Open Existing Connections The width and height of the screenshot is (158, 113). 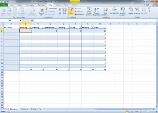pyautogui.click(x=33, y=12)
